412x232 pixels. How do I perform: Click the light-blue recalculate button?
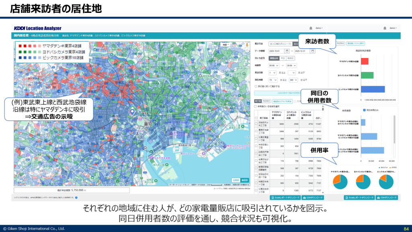278,93
